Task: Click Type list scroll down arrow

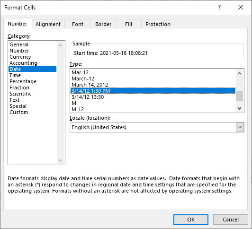Action: [x=239, y=108]
